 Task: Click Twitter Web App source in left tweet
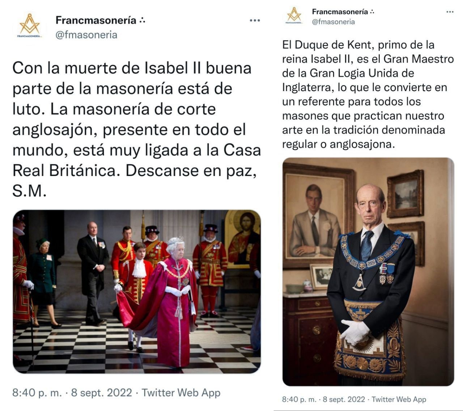tap(181, 393)
